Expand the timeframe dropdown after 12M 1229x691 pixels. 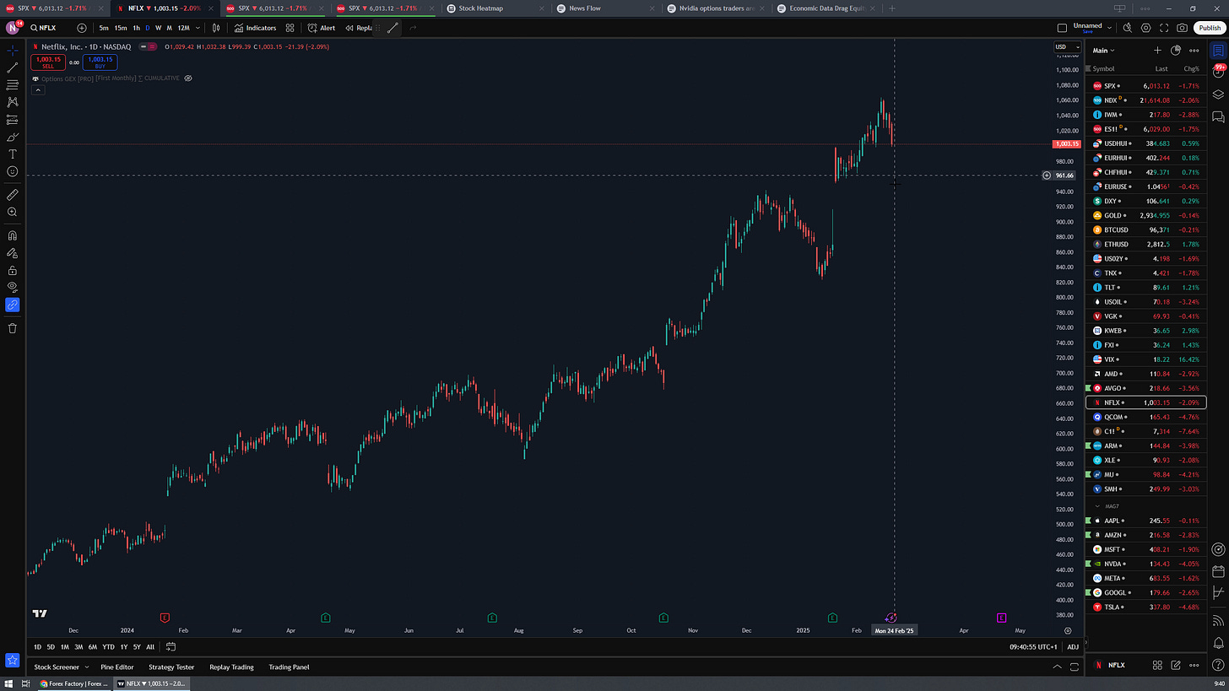(x=198, y=28)
